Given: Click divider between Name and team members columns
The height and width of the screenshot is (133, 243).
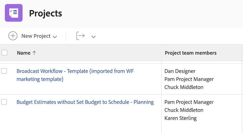Looking at the screenshot, I should click(x=161, y=53).
